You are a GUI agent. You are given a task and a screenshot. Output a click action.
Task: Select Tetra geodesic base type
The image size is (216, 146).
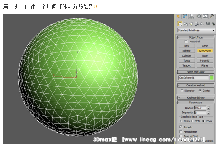[185, 121]
